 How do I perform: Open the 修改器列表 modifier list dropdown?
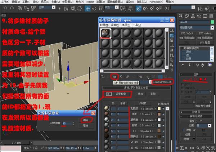coord(212,28)
